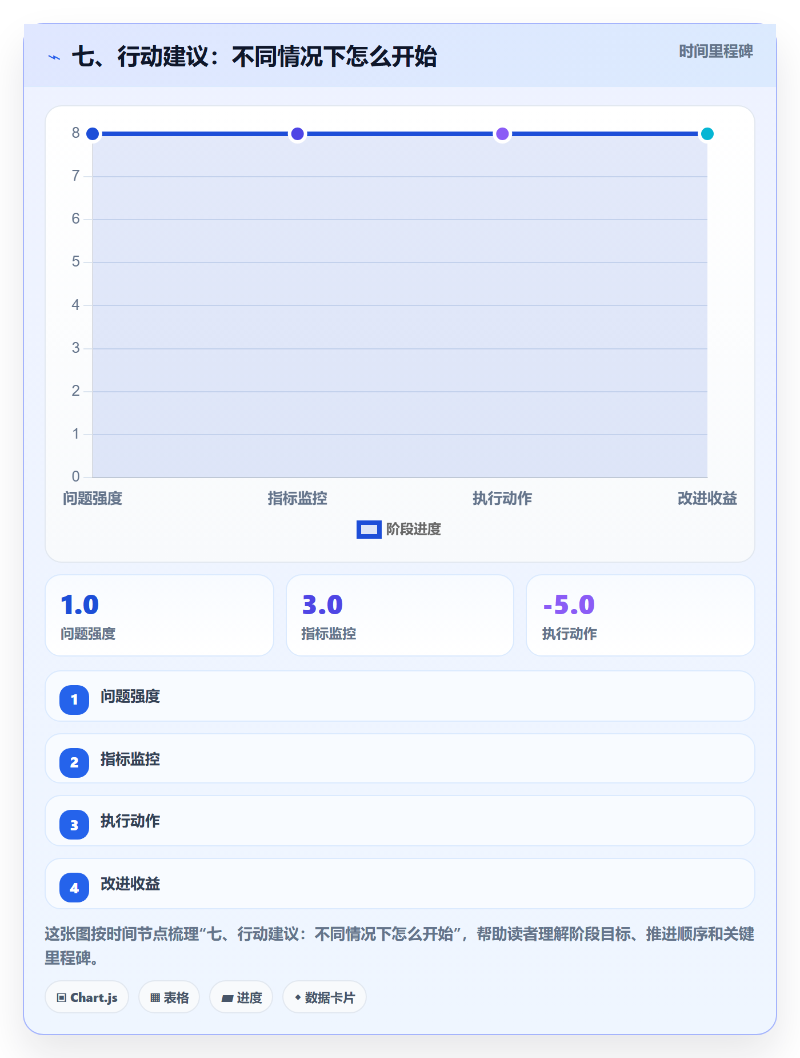The image size is (800, 1058).
Task: Click the card title 七、行动建议
Action: [254, 57]
